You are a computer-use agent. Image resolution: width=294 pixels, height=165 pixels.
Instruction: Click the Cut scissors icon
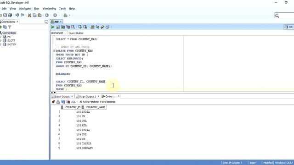coord(29,15)
